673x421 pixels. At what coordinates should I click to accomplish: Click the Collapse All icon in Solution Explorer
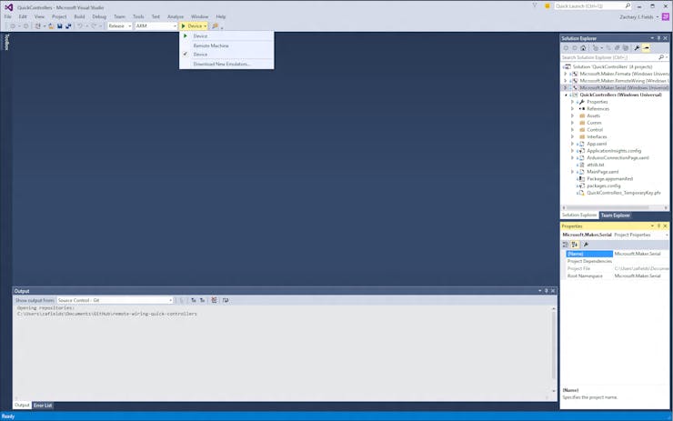click(x=618, y=48)
